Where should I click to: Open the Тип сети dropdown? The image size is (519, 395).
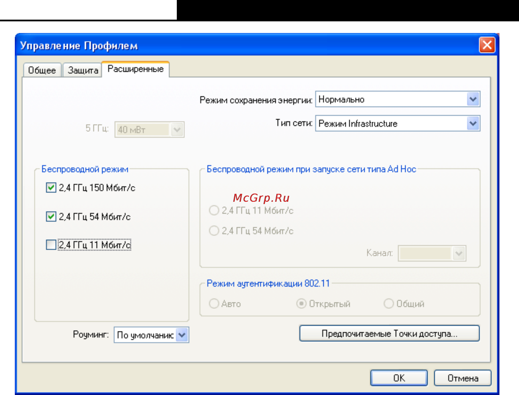pyautogui.click(x=398, y=123)
